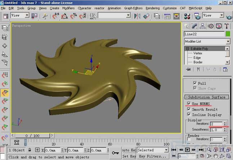233x160 pixels.
Task: Click the Auto Key button
Action: (x=129, y=150)
